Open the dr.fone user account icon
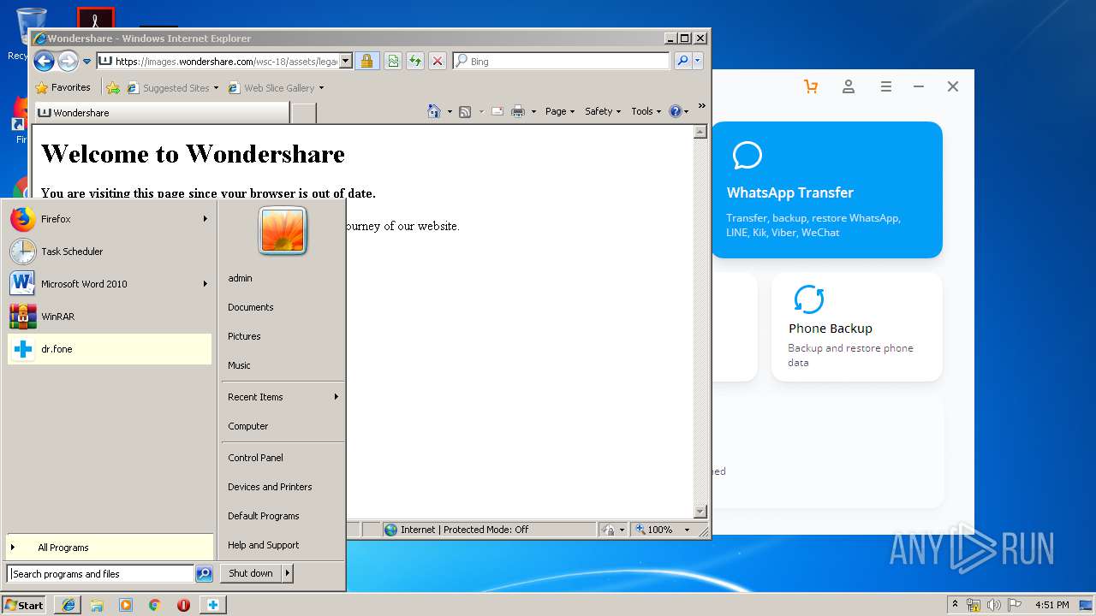 pyautogui.click(x=849, y=86)
